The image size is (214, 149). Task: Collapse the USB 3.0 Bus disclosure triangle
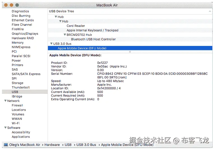(51, 43)
